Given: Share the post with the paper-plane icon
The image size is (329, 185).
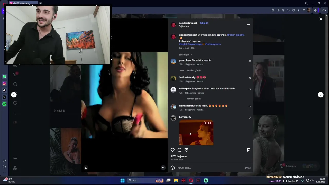Looking at the screenshot, I should pyautogui.click(x=186, y=150).
